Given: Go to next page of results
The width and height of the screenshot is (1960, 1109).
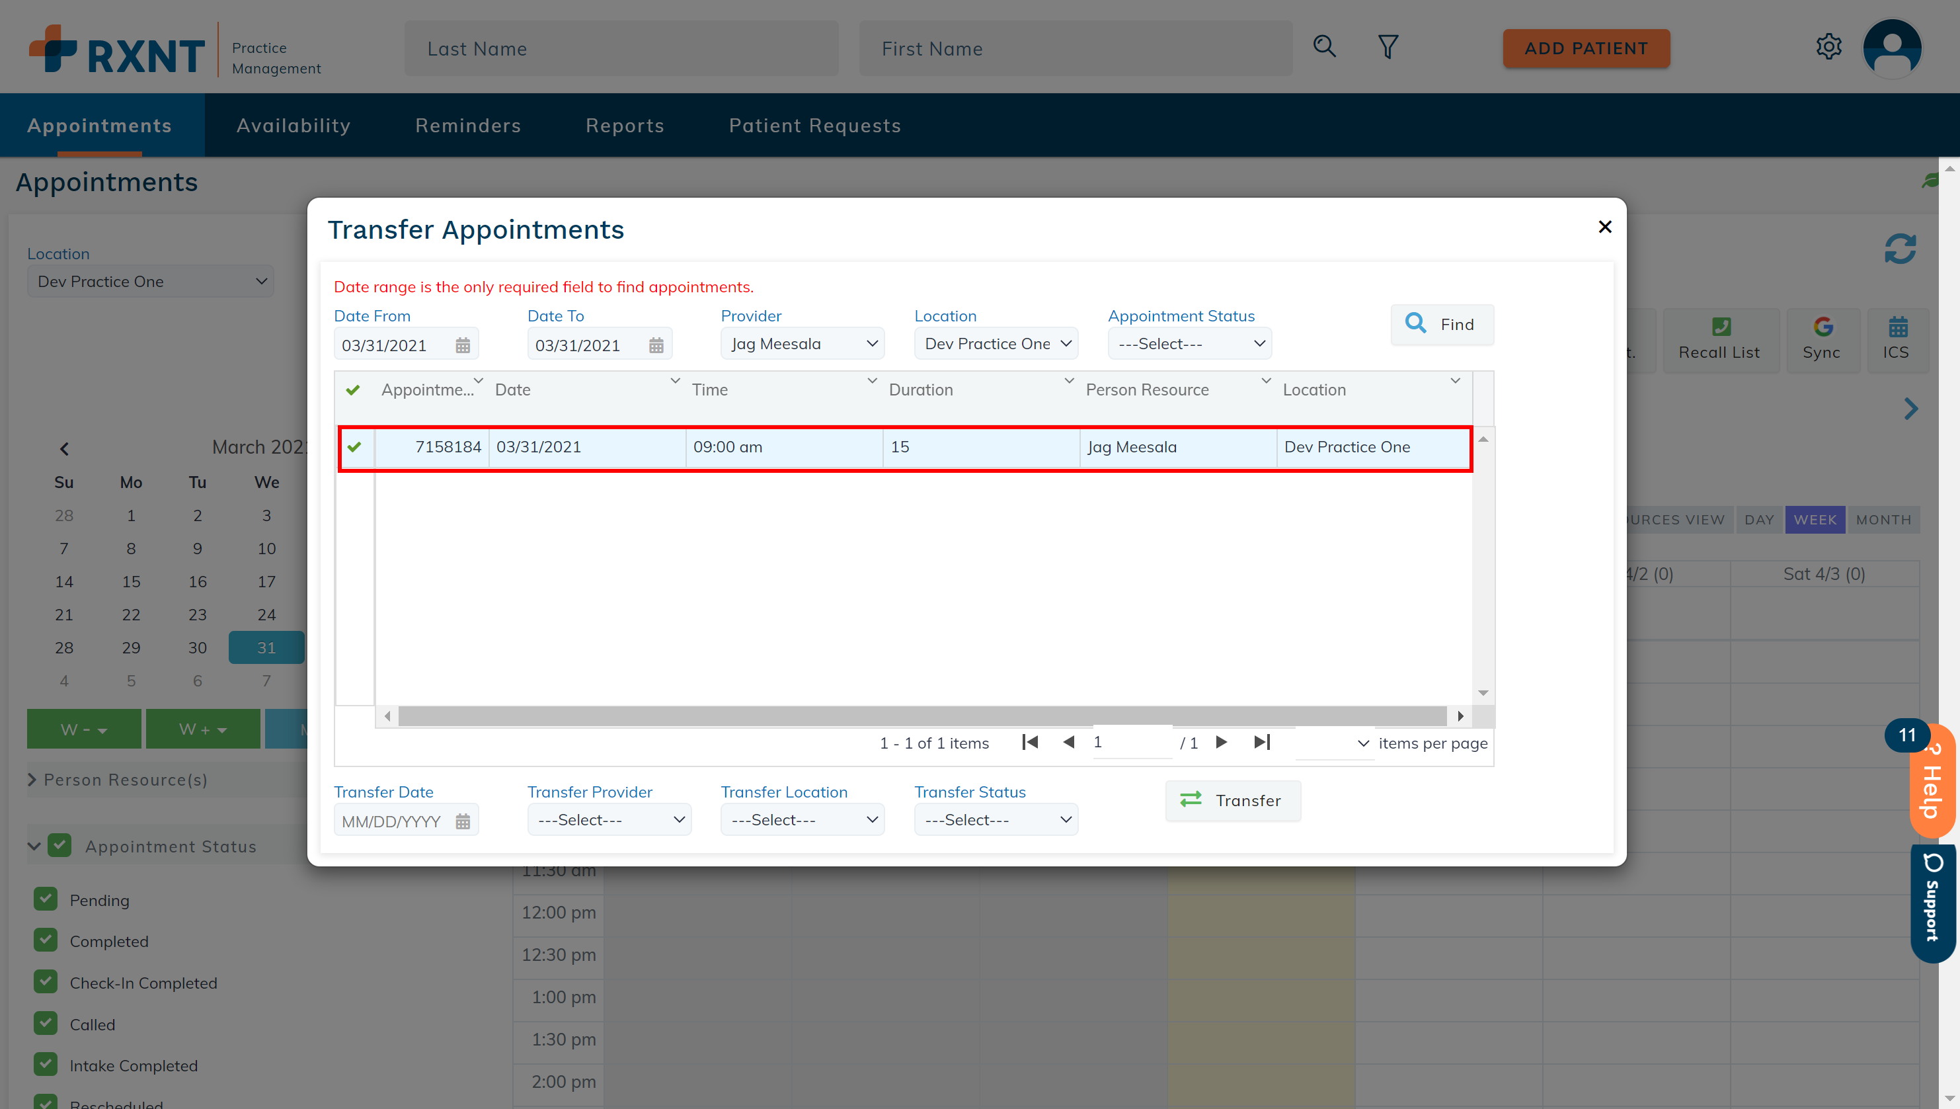Looking at the screenshot, I should point(1221,742).
